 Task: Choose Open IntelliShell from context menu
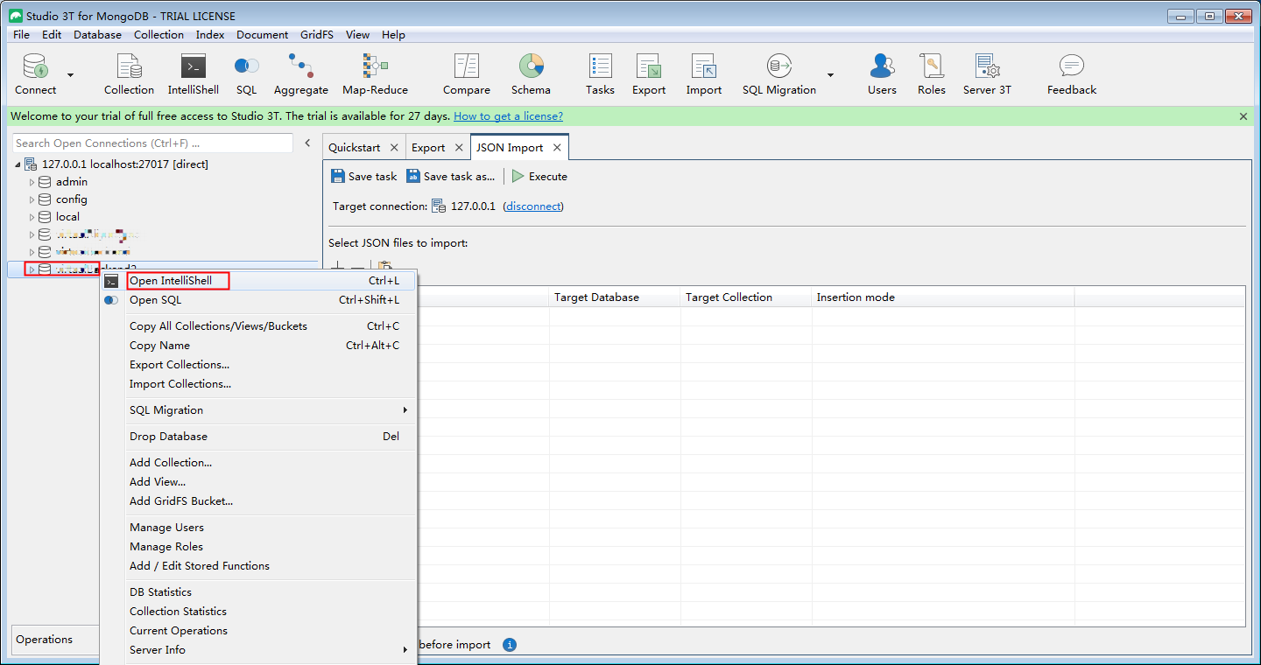[258, 281]
